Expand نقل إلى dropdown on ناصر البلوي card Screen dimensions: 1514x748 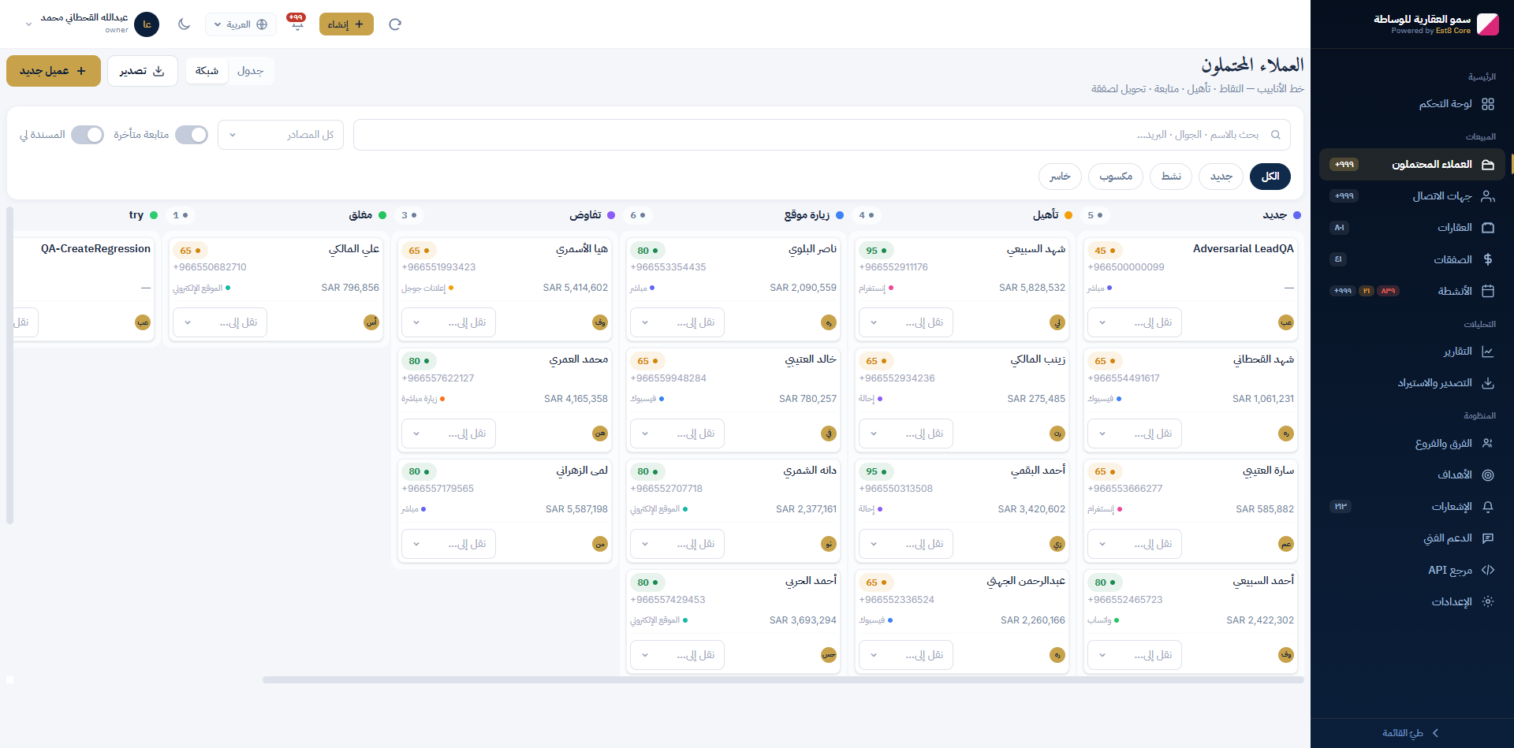(x=677, y=322)
